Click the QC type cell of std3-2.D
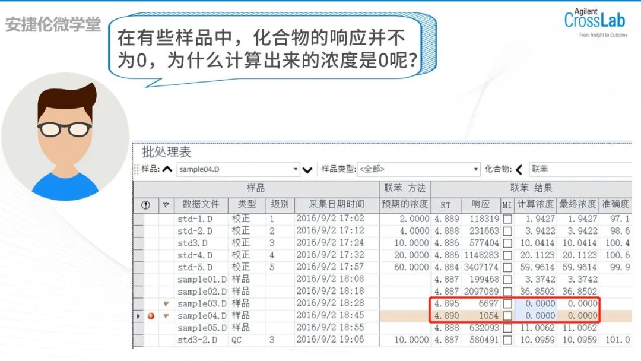The width and height of the screenshot is (641, 361). (x=247, y=340)
